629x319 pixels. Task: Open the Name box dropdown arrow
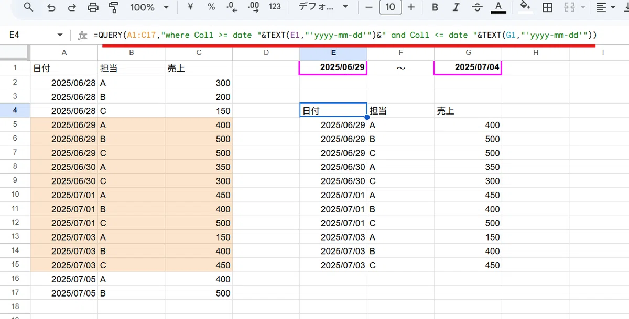click(60, 35)
